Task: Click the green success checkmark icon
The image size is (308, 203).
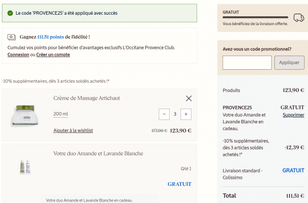Action: click(10, 13)
